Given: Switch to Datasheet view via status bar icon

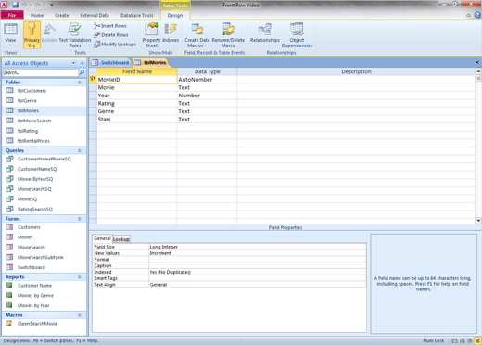Looking at the screenshot, I should click(454, 340).
